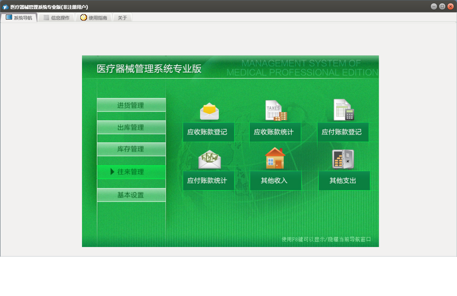Click the 应收账款统计 taxes document icon
The image size is (457, 296).
(x=276, y=110)
